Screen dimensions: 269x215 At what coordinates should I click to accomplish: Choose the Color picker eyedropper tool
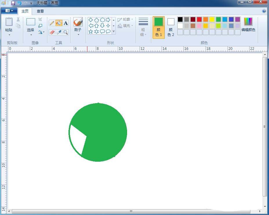(59, 32)
